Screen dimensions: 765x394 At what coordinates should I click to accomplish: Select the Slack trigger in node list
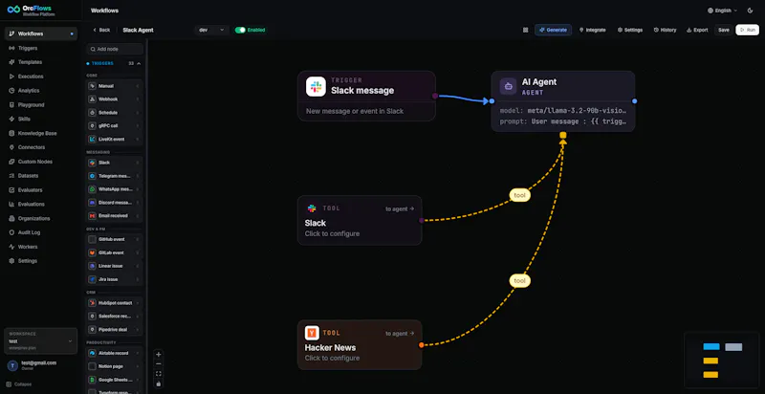tap(115, 163)
